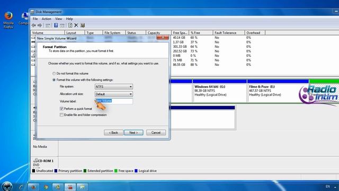This screenshot has width=339, height=191.
Task: Close the New Simple Volume Wizard dialog
Action: (163, 38)
